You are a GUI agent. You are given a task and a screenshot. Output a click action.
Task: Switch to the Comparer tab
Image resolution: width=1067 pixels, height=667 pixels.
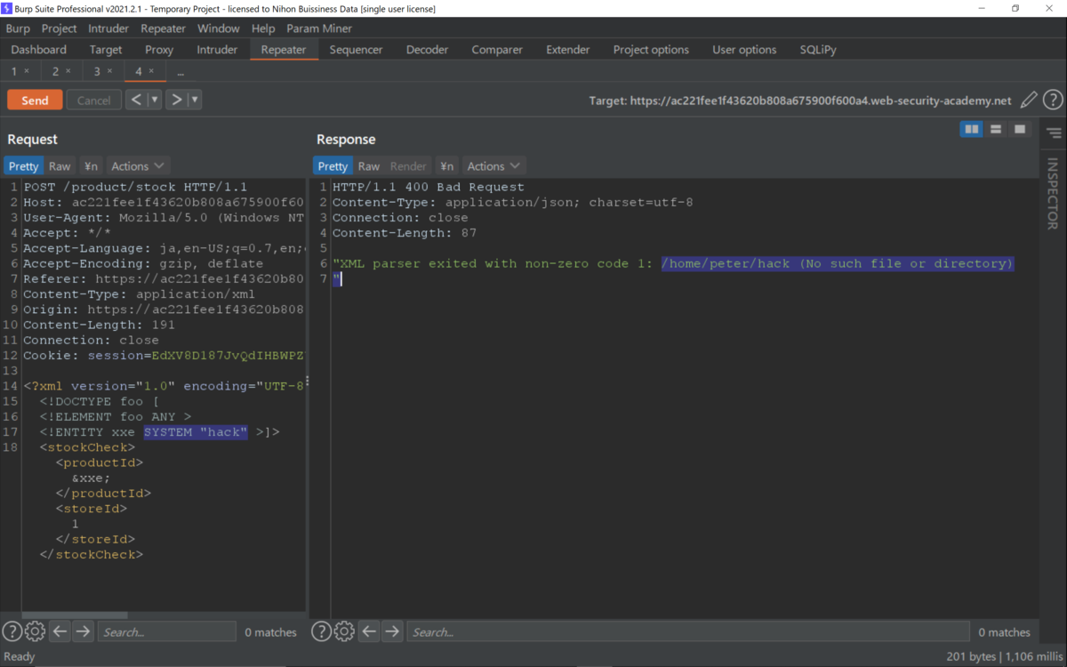(x=497, y=50)
